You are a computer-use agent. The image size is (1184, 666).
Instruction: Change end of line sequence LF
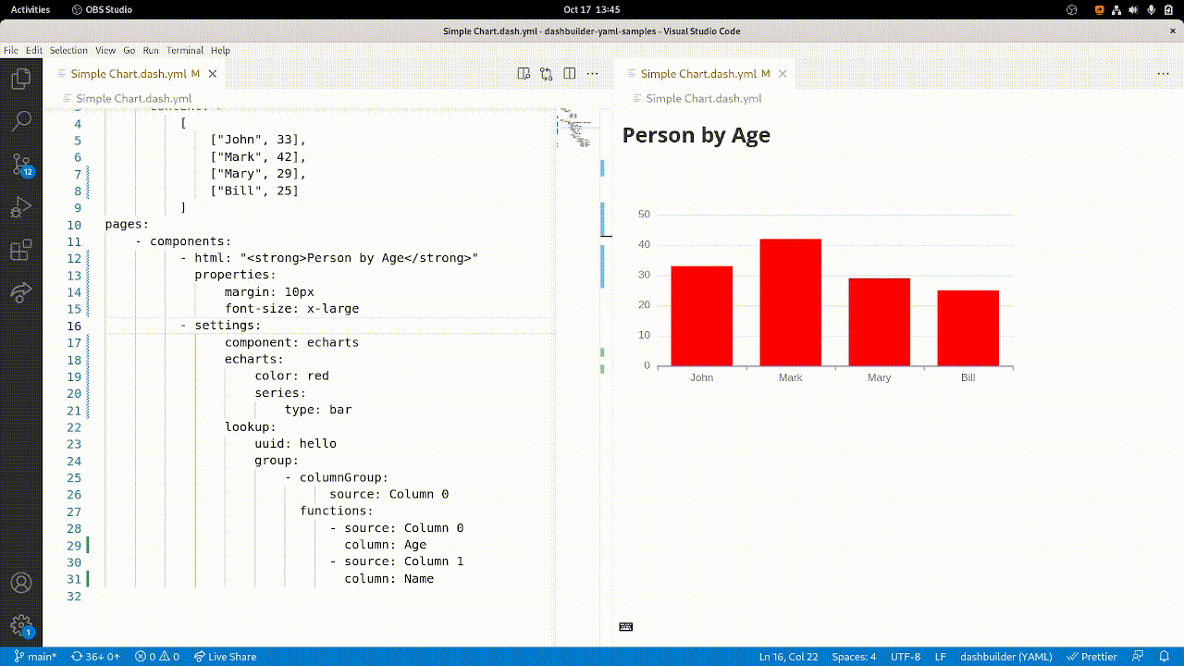click(941, 657)
